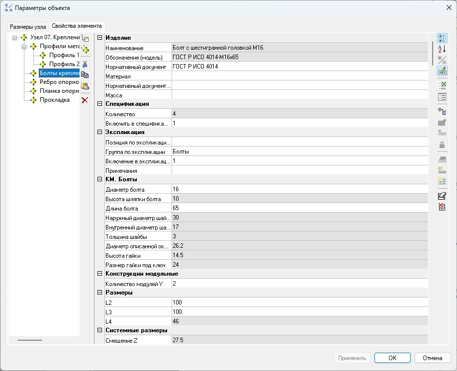Click the checklist icon with green X
The image size is (457, 371).
pos(442,85)
